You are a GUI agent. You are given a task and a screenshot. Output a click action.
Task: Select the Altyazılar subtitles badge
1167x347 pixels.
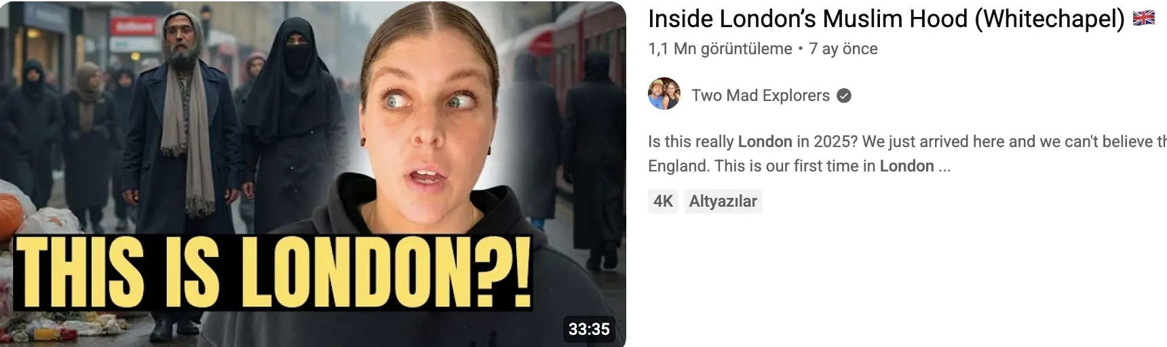[x=723, y=201]
